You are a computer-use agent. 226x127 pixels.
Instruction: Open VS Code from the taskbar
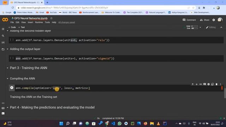[113, 123]
